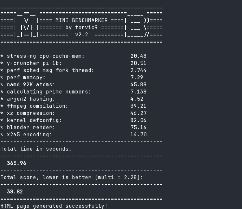Image resolution: width=242 pixels, height=209 pixels.
Task: Click the ffmpeg compilation time 39.21
Action: (x=138, y=106)
